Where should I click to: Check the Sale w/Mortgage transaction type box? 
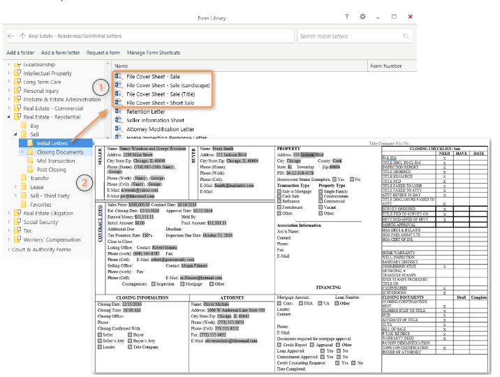(x=279, y=191)
